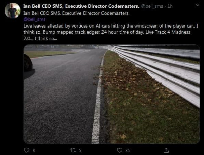The image size is (204, 155).
Task: Retweet this post using the retweet icon
Action: 73,150
